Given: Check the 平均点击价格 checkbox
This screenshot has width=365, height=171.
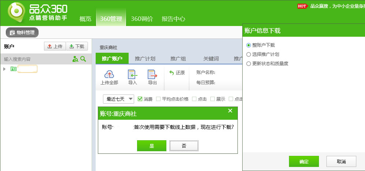Looking at the screenshot, I should 158,99.
